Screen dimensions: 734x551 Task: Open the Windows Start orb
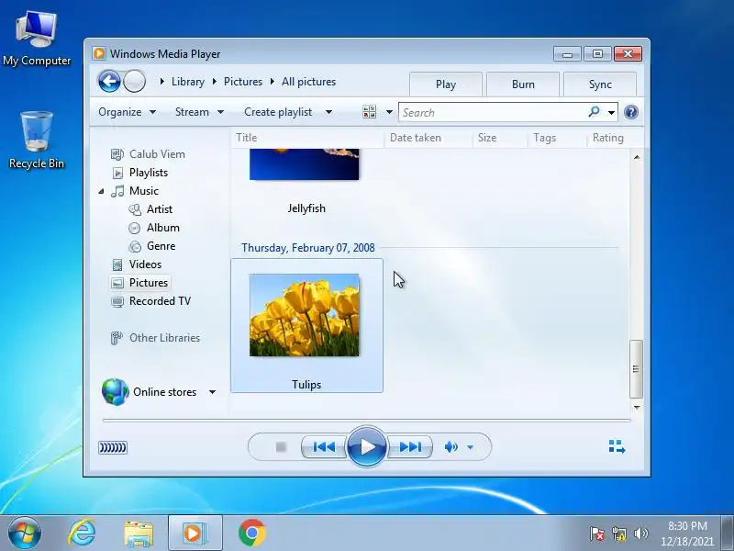(25, 534)
